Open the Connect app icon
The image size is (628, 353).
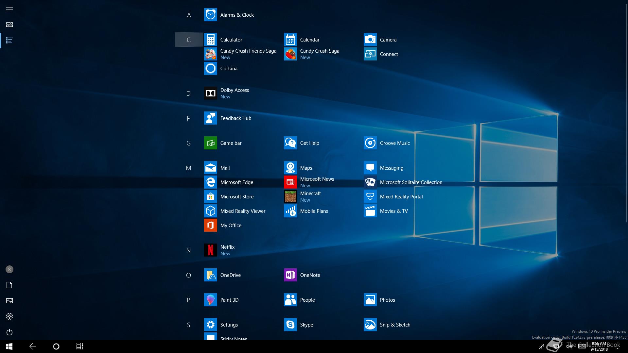(x=370, y=54)
